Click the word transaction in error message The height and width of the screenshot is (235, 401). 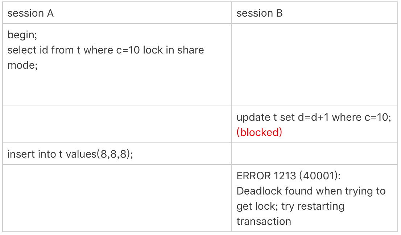[x=264, y=221]
